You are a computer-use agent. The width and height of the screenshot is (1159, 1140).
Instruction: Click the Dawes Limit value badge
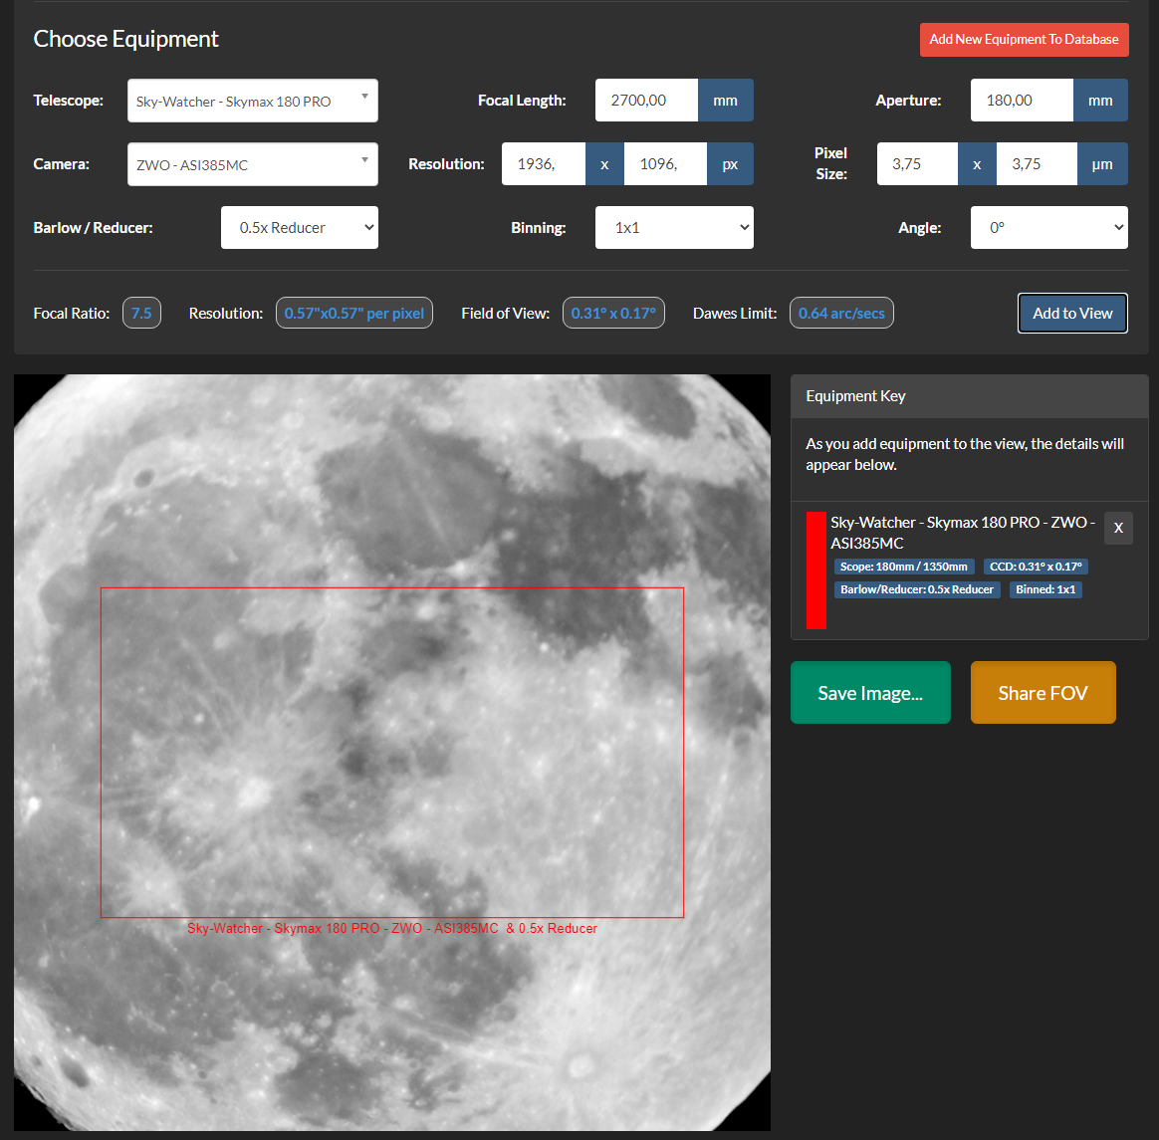click(x=841, y=314)
